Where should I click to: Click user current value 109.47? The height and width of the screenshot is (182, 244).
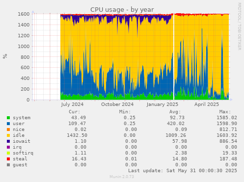77,124
